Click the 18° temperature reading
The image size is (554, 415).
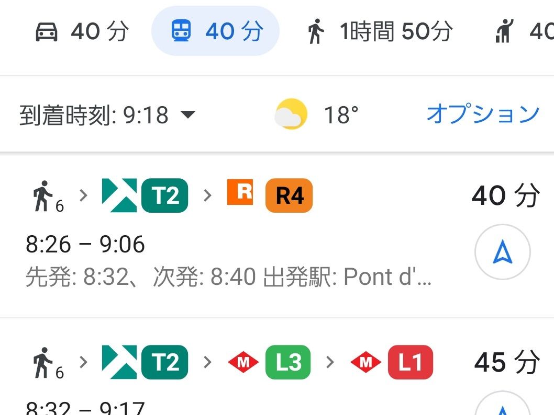[x=341, y=115]
